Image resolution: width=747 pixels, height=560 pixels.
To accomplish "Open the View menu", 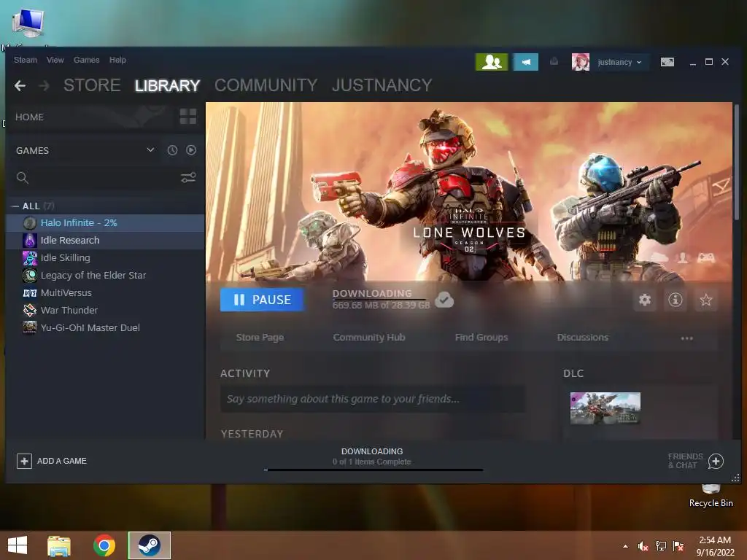I will [x=55, y=60].
